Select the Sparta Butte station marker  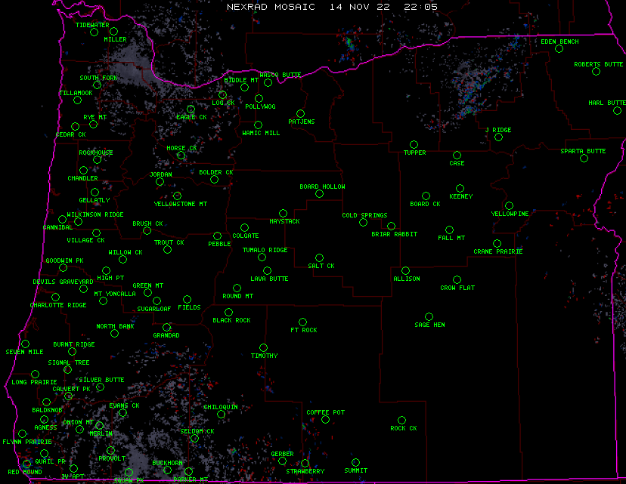(584, 159)
